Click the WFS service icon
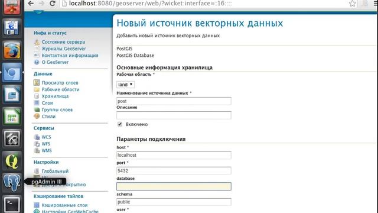Screen dimensions: 378x213 click(x=37, y=144)
